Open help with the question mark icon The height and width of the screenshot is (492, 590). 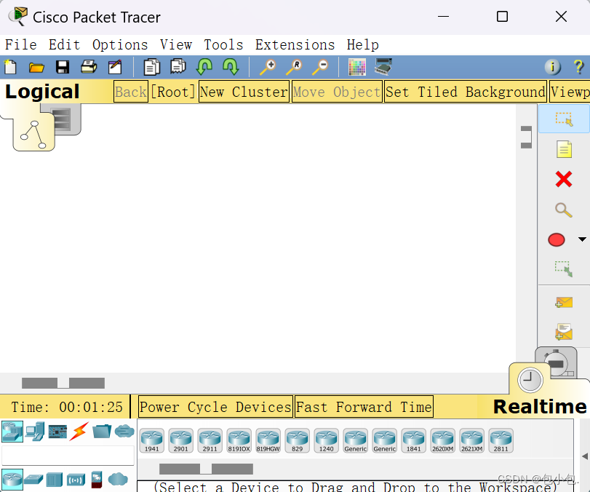click(x=578, y=67)
